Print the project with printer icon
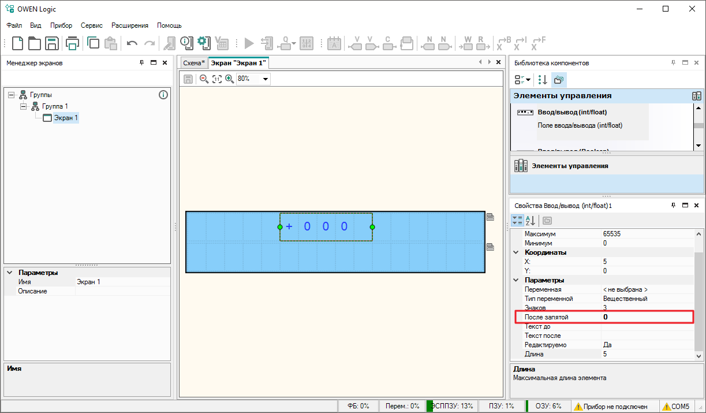The image size is (706, 413). pyautogui.click(x=72, y=43)
